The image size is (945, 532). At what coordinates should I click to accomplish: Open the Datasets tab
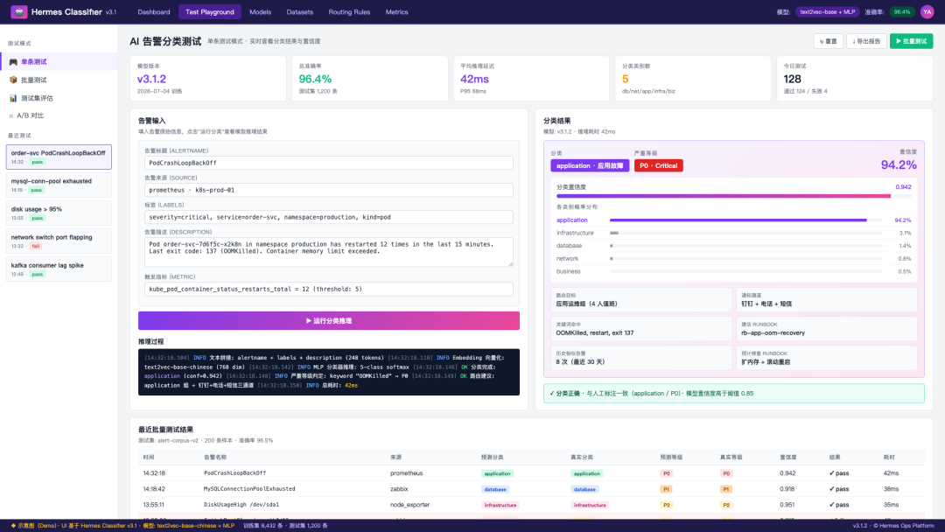pos(299,12)
